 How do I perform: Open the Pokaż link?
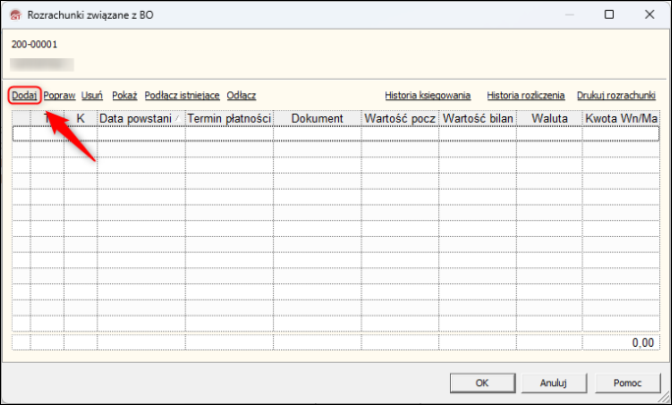(125, 95)
